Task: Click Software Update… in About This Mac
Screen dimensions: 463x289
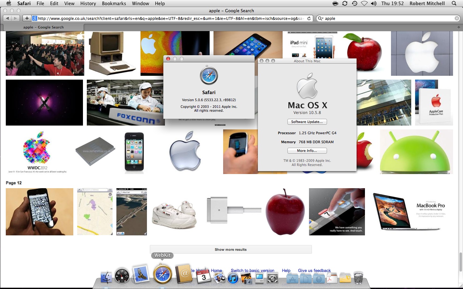Action: pos(307,122)
